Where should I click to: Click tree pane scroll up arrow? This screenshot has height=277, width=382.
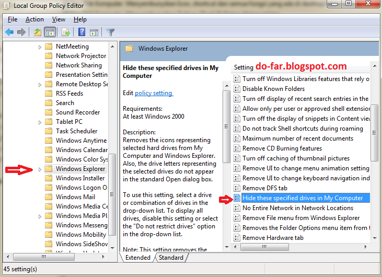tap(112, 47)
